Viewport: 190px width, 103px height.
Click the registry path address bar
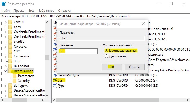click(95, 16)
